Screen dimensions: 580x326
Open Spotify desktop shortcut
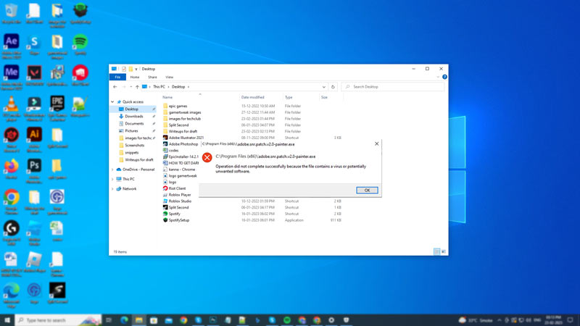coord(80,45)
